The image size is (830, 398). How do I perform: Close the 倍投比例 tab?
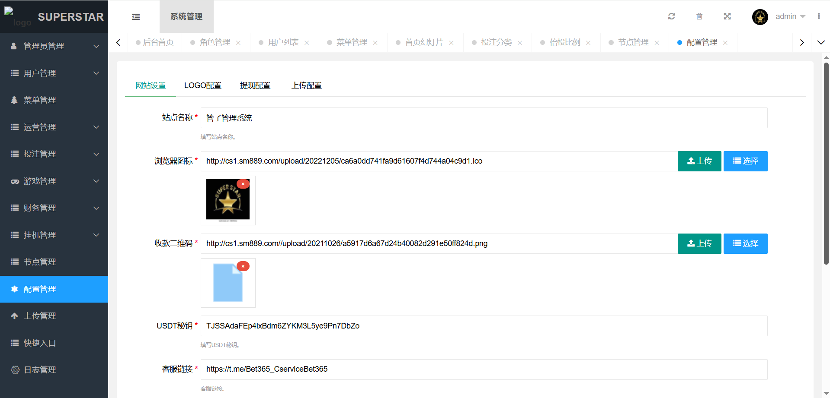(588, 43)
